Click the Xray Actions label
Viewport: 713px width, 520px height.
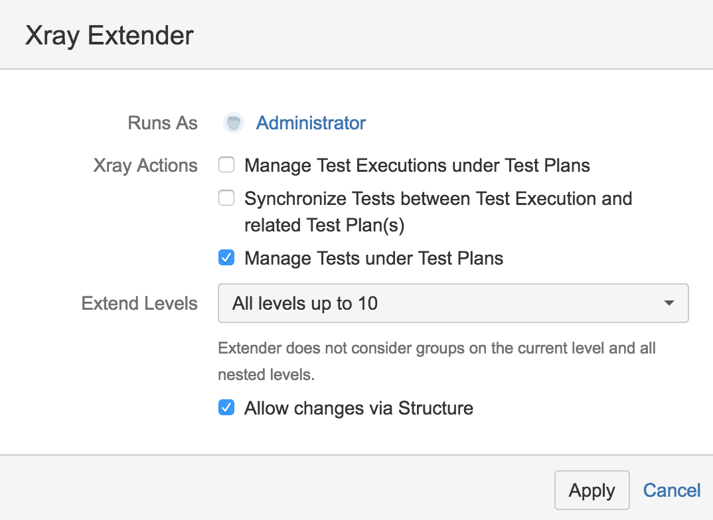pyautogui.click(x=145, y=166)
